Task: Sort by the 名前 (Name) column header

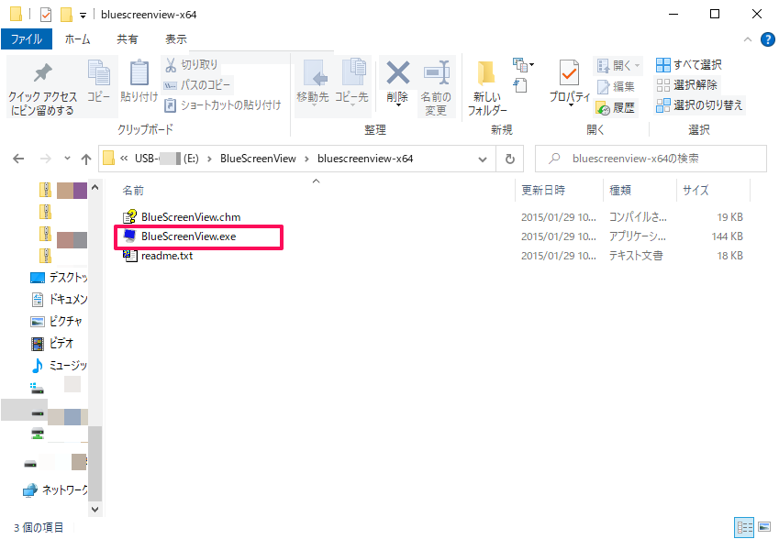Action: click(x=134, y=191)
